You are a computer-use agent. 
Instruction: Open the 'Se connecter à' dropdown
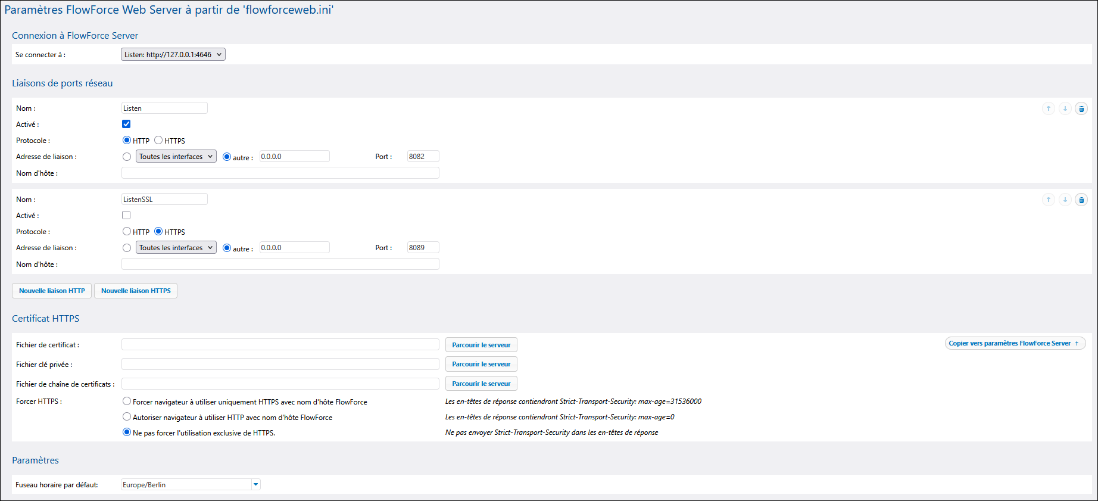tap(173, 55)
